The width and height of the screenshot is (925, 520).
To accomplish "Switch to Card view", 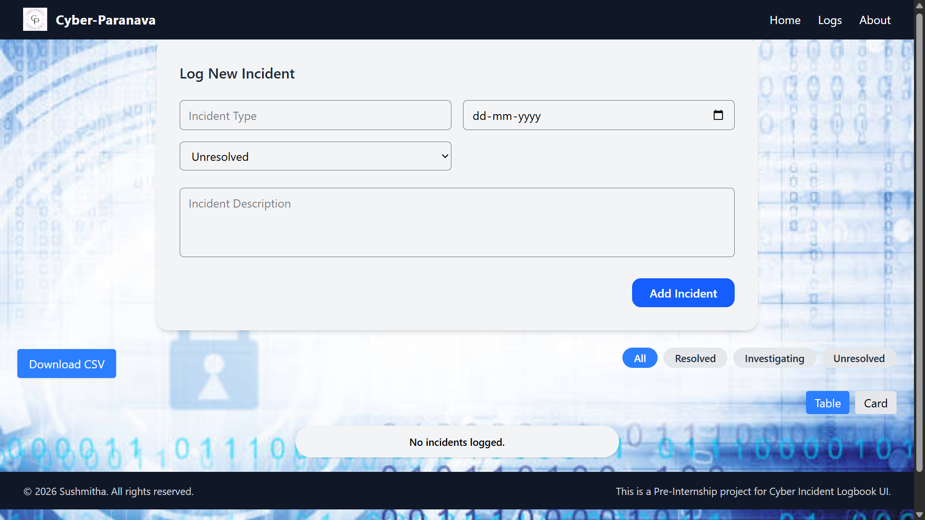I will (875, 403).
